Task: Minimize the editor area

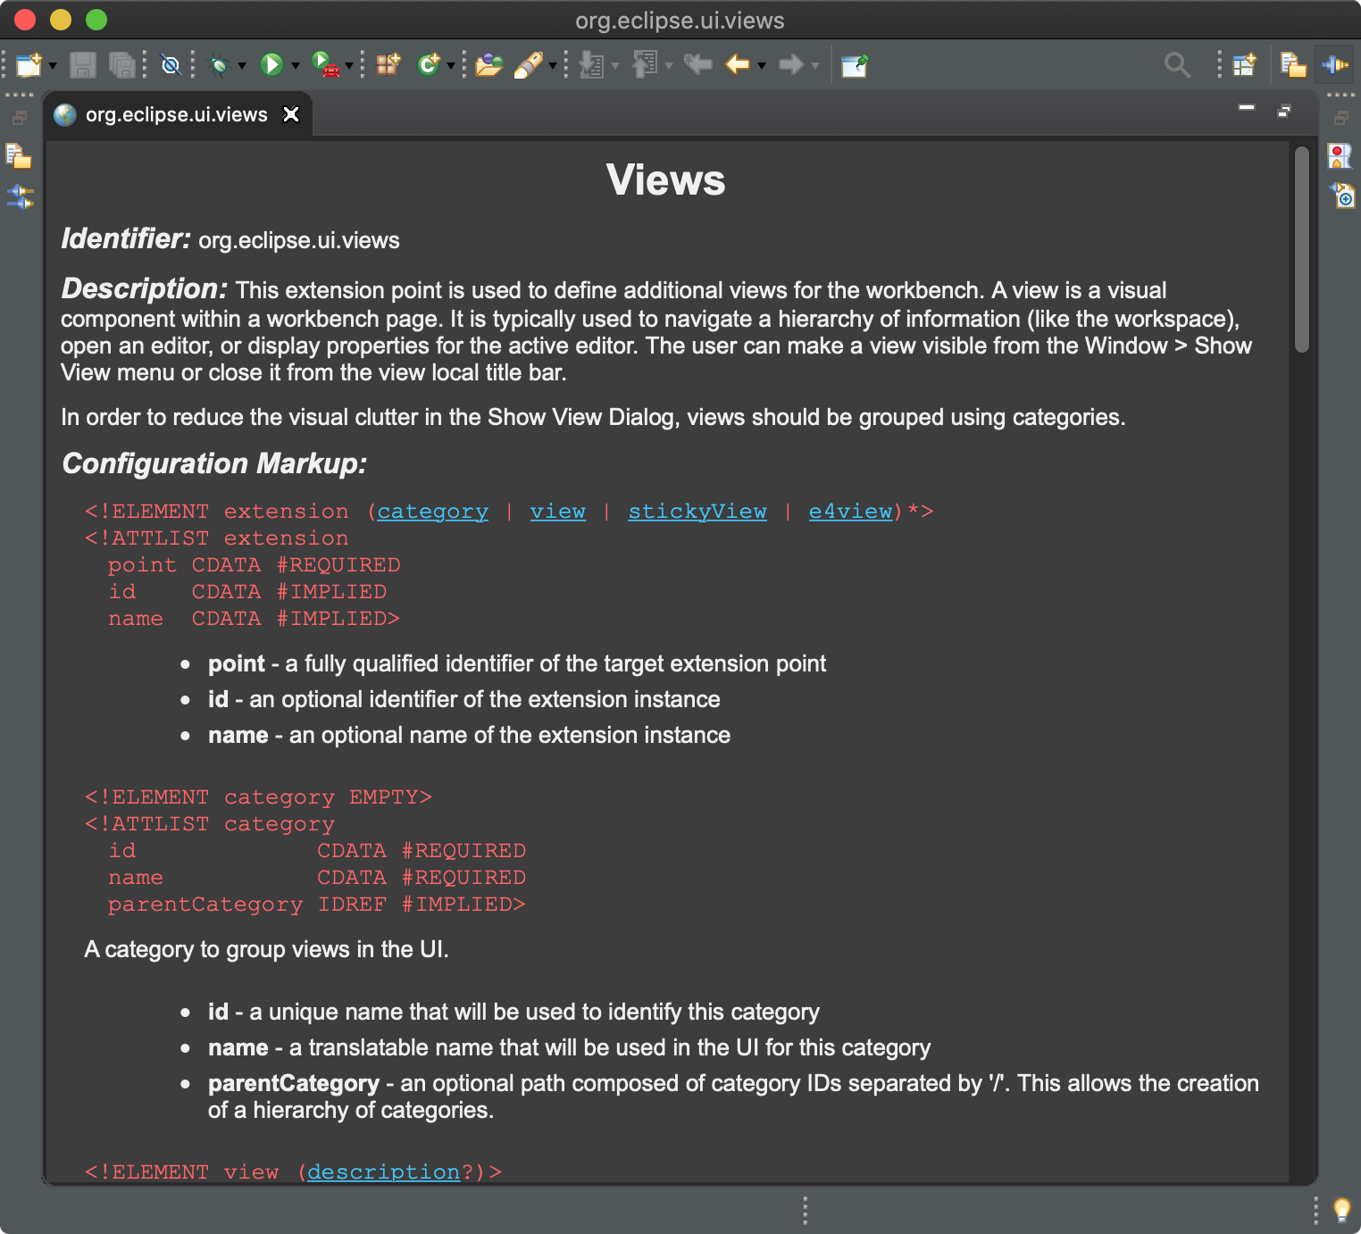Action: click(1247, 108)
